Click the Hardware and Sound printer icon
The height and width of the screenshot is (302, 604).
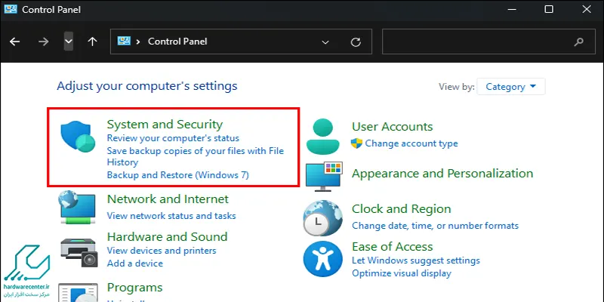pyautogui.click(x=80, y=253)
